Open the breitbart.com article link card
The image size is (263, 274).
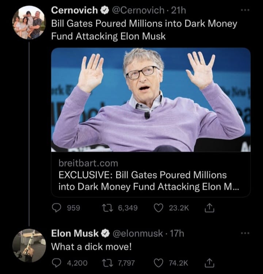pos(150,175)
